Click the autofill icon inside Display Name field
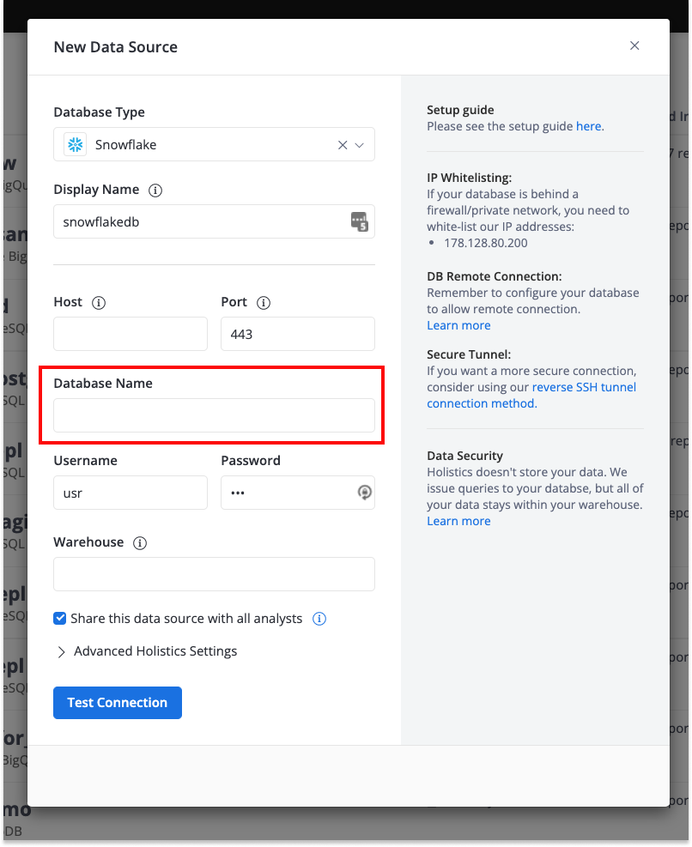 359,221
